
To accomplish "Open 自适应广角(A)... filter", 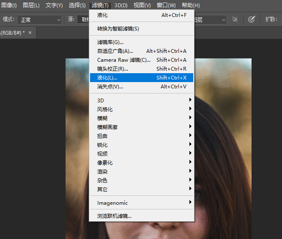I will click(x=142, y=51).
